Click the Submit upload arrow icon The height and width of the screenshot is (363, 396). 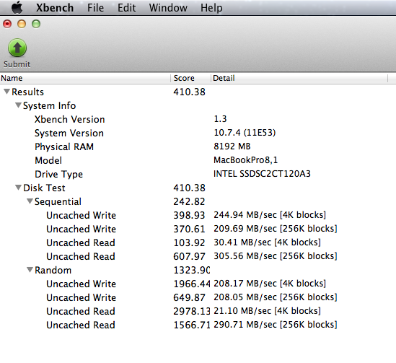coord(17,48)
